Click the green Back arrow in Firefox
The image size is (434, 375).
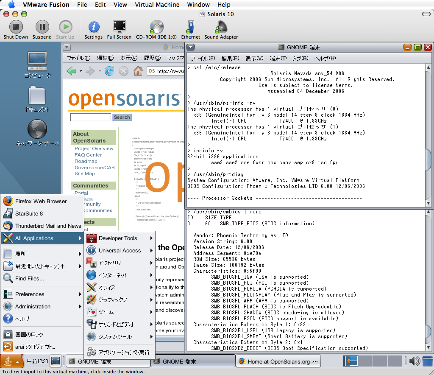71,71
